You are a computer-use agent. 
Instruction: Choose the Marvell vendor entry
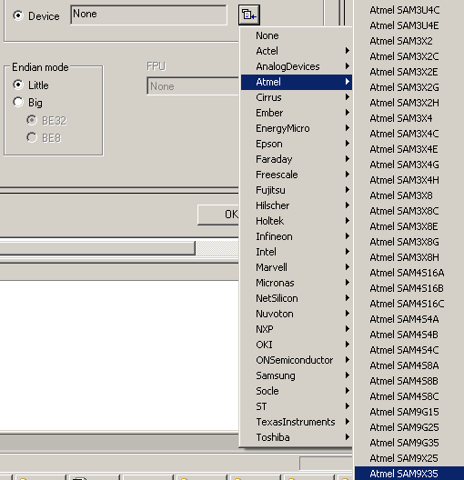coord(297,267)
